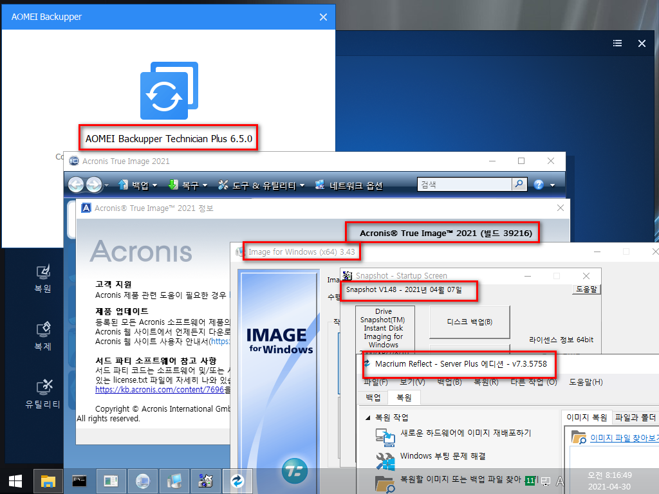The width and height of the screenshot is (659, 494).
Task: Click the IME 'A' language indicator in tray
Action: coord(560,481)
